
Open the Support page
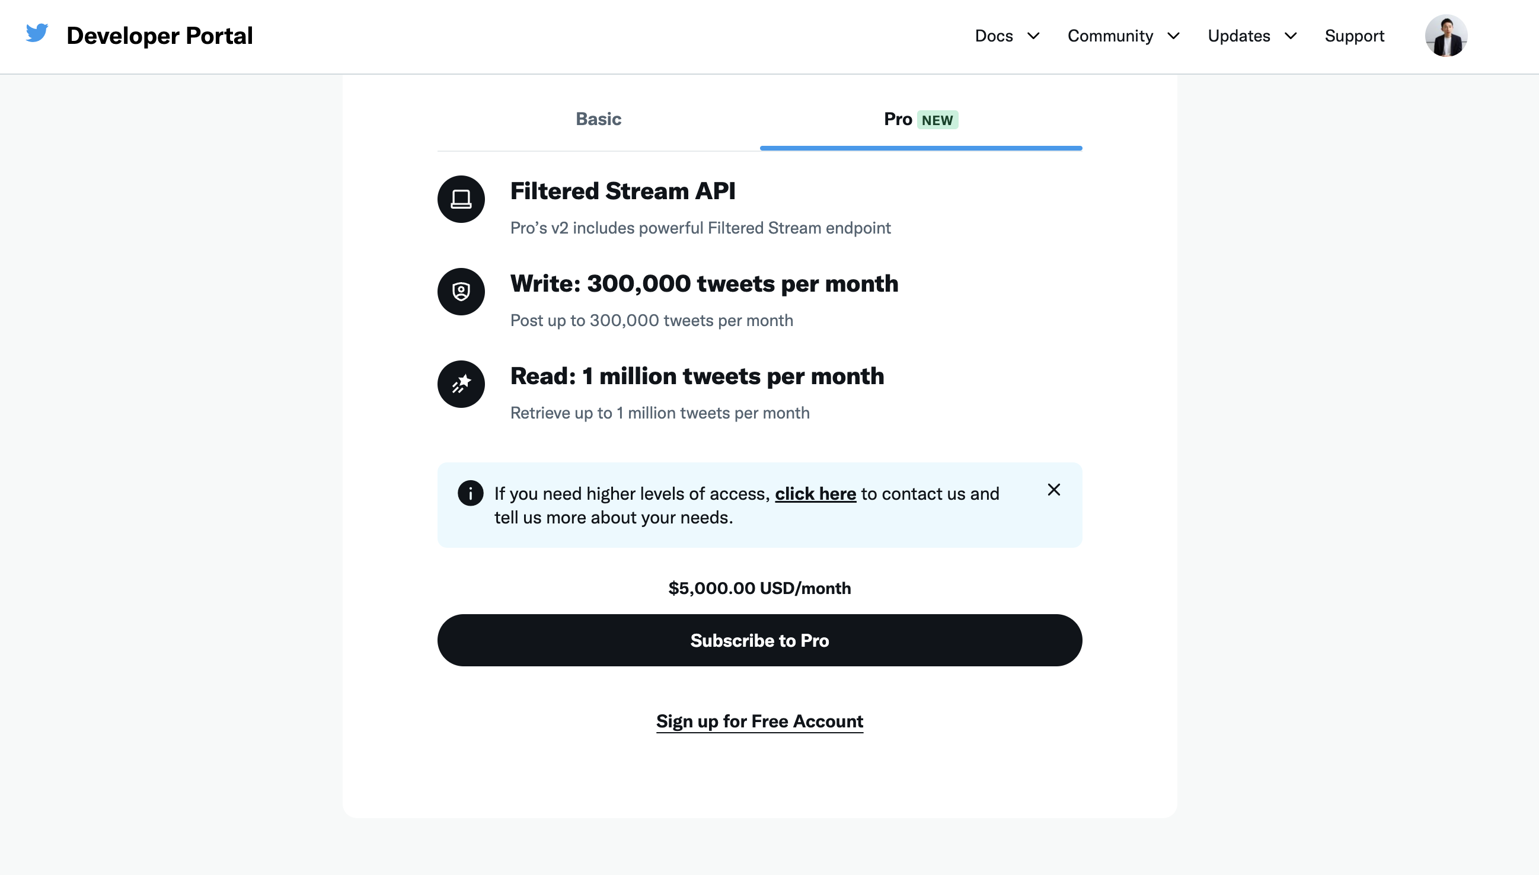(x=1354, y=36)
